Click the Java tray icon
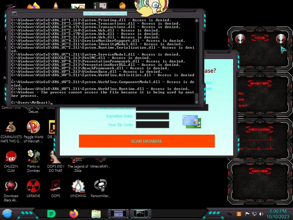 point(239,214)
